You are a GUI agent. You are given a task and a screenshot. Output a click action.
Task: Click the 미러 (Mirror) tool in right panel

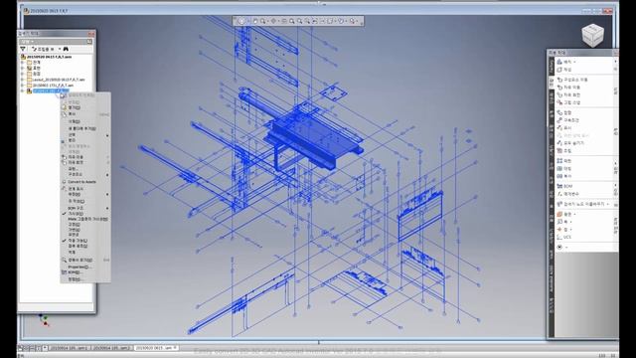tap(564, 168)
